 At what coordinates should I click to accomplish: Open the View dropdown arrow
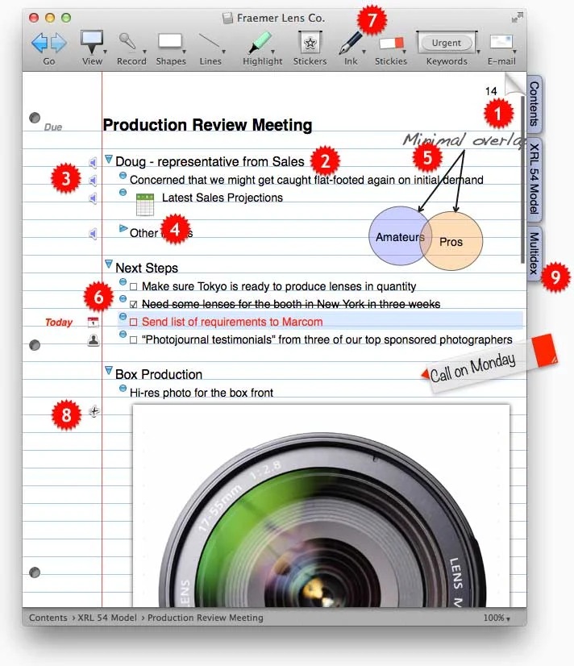[105, 52]
